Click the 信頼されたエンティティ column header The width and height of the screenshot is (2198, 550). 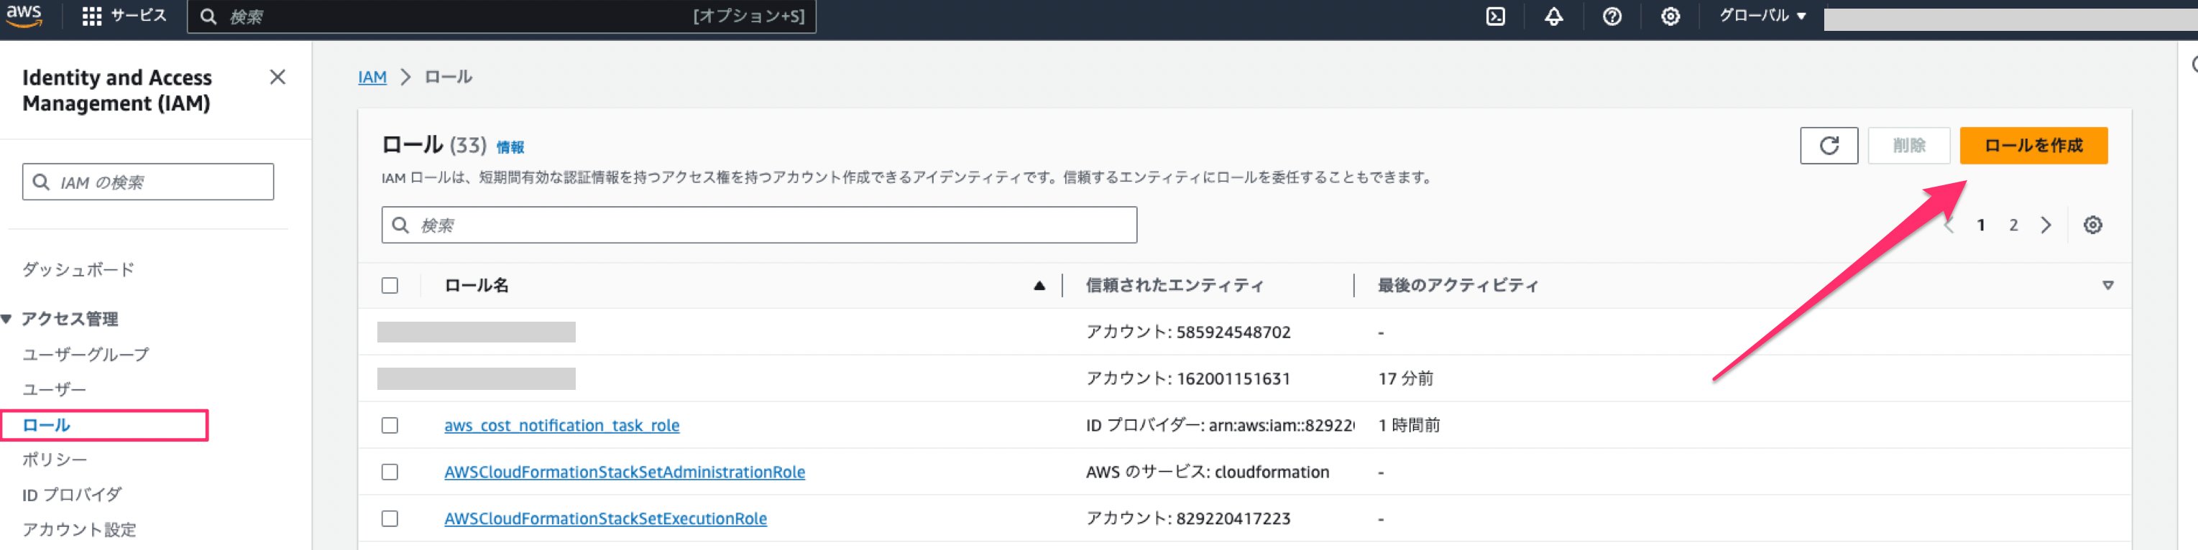[1174, 286]
